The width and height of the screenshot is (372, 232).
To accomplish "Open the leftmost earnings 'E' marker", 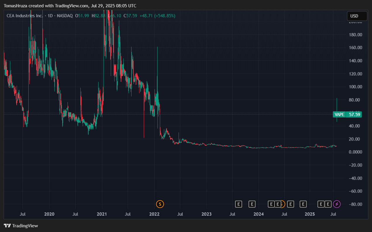I will coord(239,204).
